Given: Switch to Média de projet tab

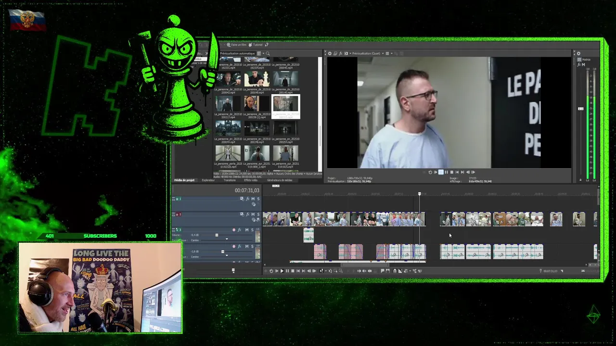Looking at the screenshot, I should point(184,180).
